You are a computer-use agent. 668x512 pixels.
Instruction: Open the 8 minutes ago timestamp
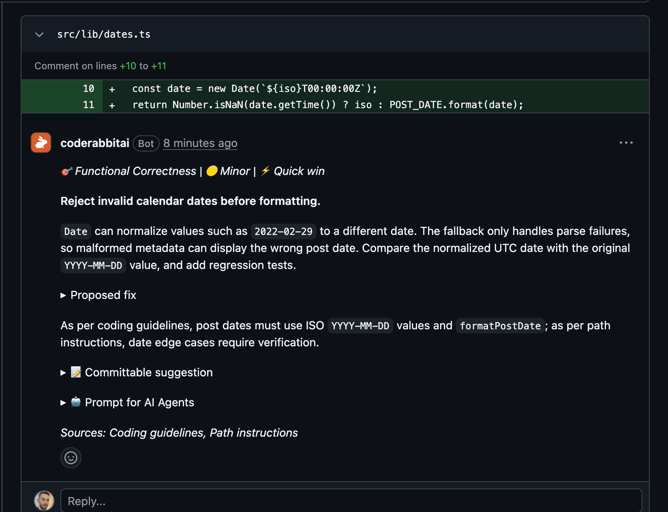coord(200,143)
